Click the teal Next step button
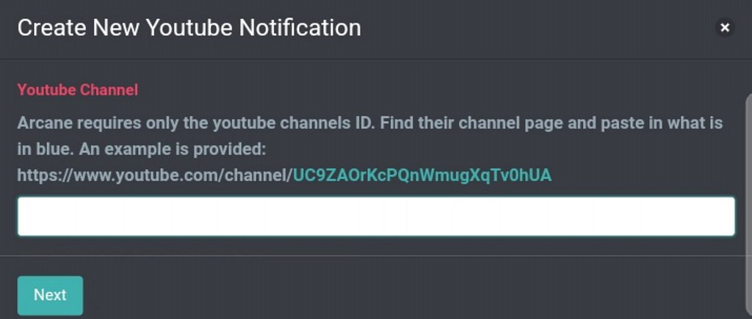 51,295
